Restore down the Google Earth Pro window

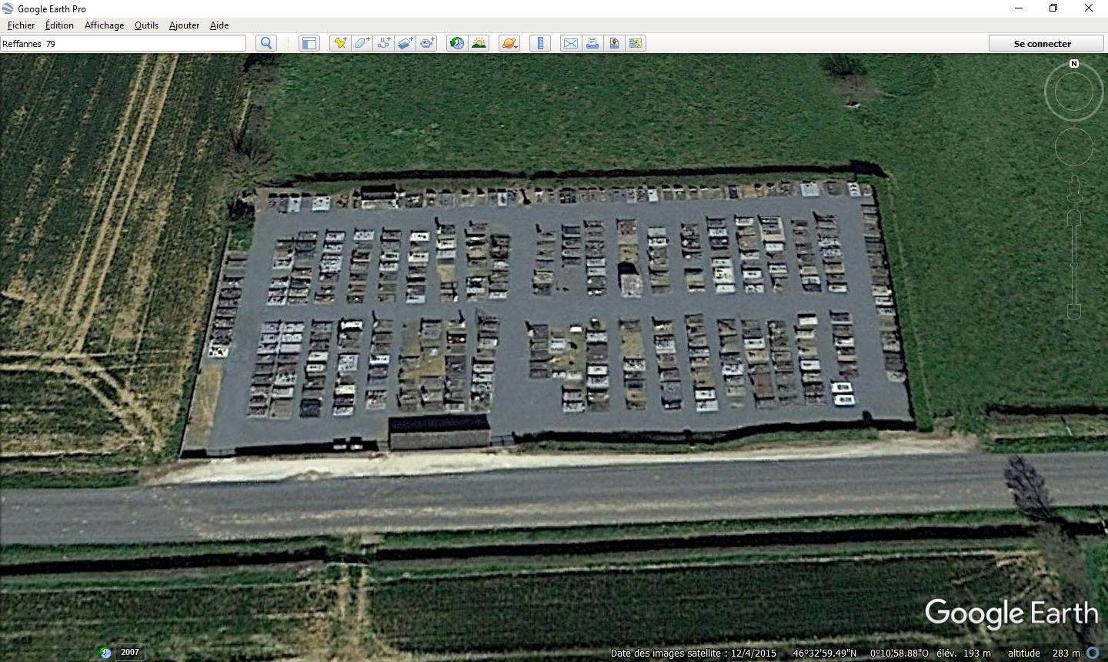click(x=1053, y=8)
